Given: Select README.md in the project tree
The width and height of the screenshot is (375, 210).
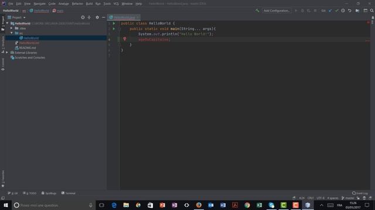Looking at the screenshot, I should point(28,48).
